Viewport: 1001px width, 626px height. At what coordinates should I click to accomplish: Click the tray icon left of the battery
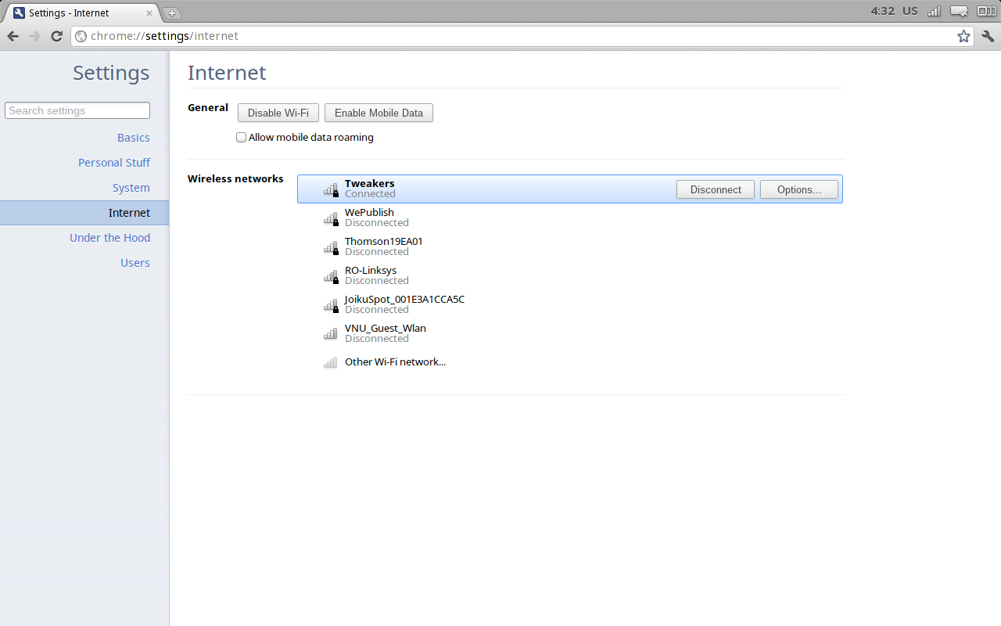point(960,11)
